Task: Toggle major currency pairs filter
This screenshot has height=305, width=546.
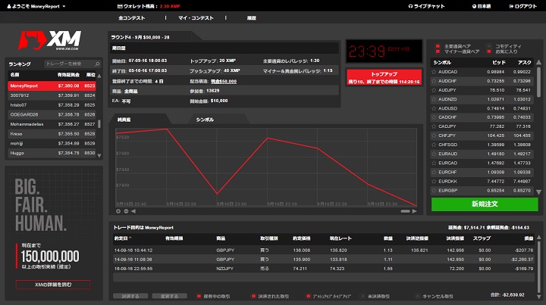Action: click(438, 46)
